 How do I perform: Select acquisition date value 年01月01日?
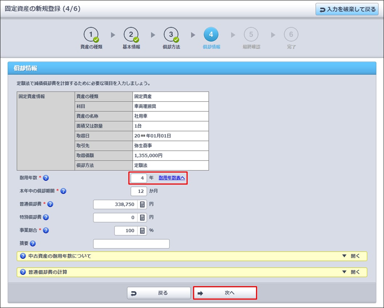[159, 136]
